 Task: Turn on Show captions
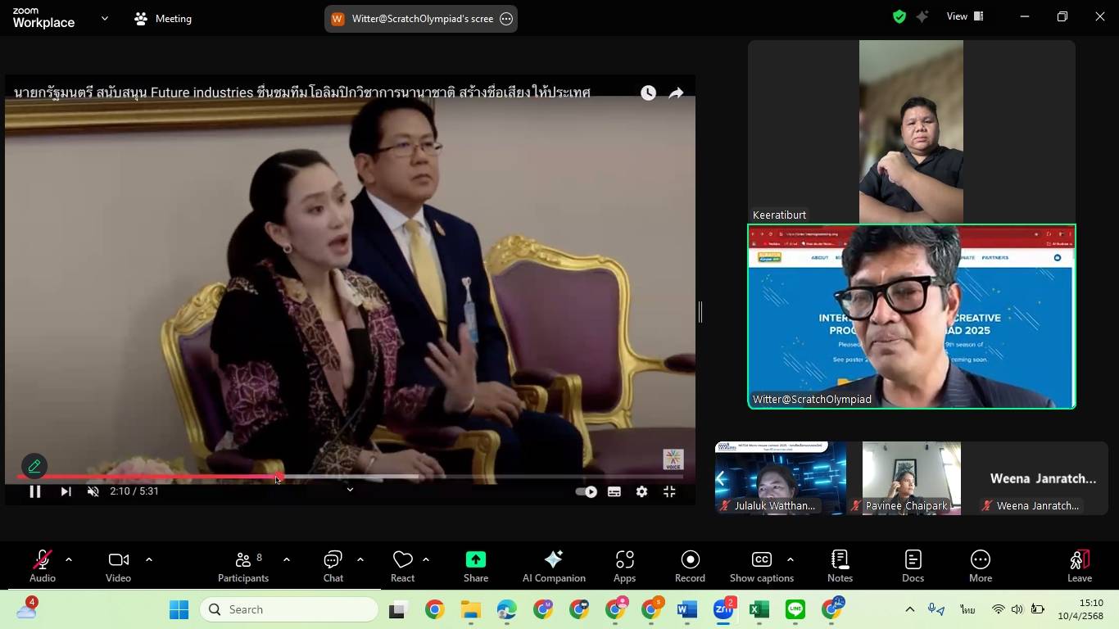pos(762,566)
